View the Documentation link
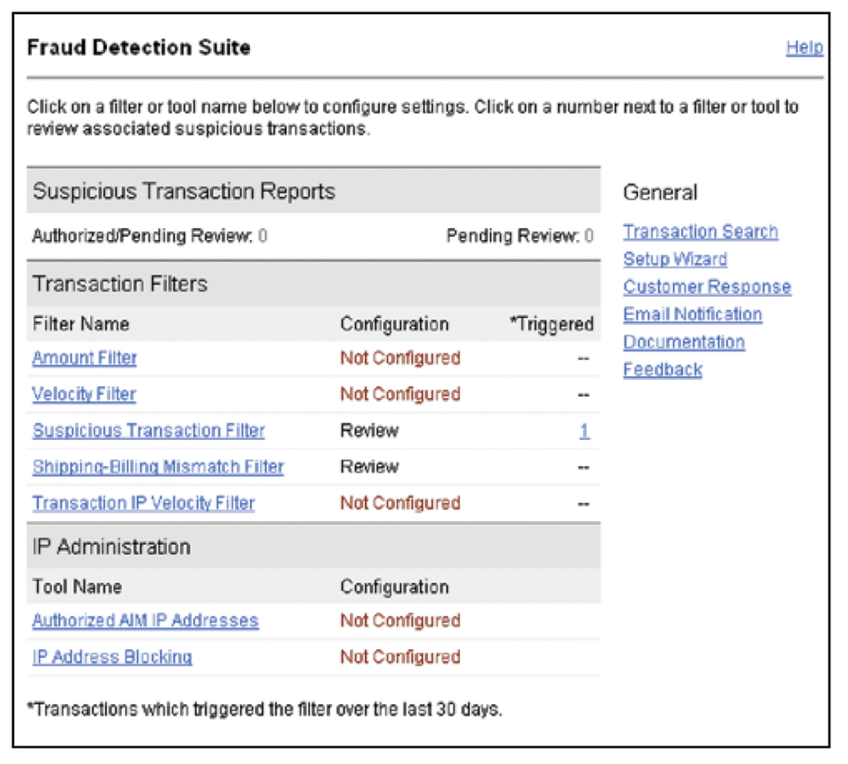 click(684, 342)
